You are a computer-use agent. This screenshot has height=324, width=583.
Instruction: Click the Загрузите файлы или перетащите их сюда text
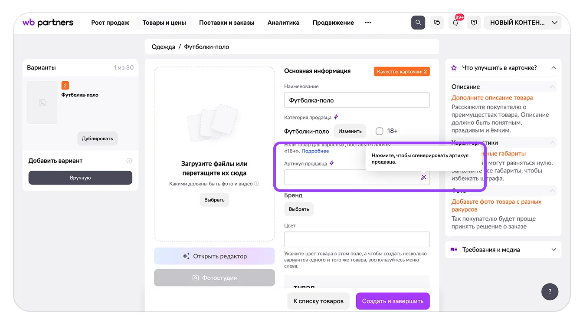click(x=214, y=168)
